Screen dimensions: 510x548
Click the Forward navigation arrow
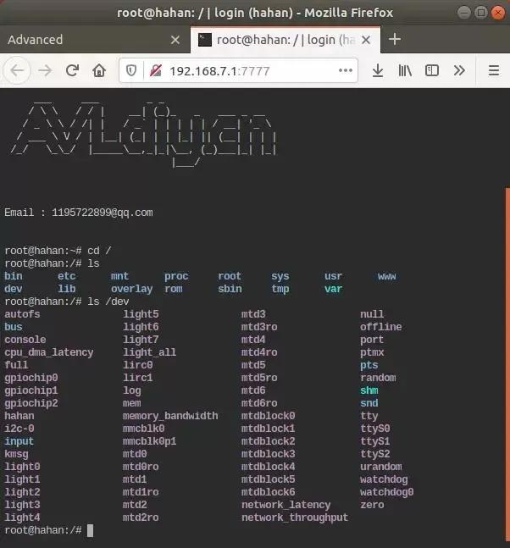(45, 70)
